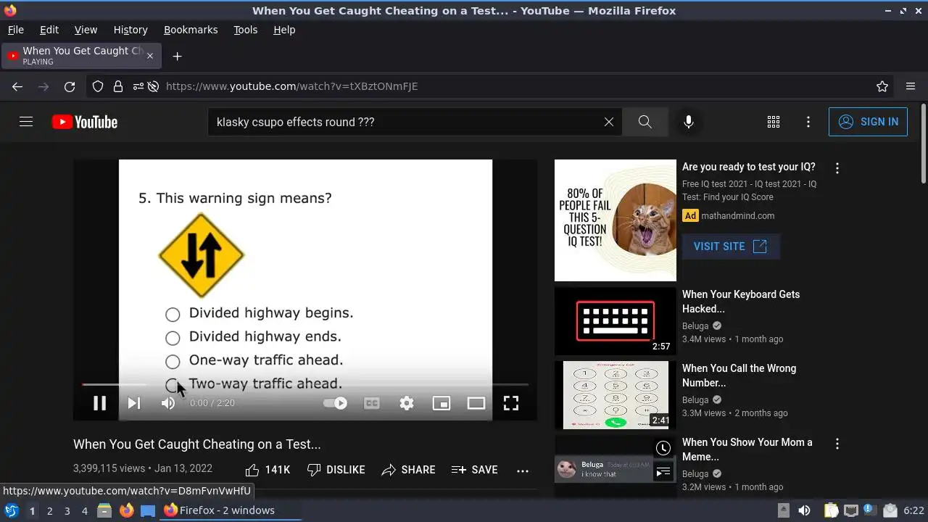Select the 'When You Get Caught' tab

[x=80, y=56]
